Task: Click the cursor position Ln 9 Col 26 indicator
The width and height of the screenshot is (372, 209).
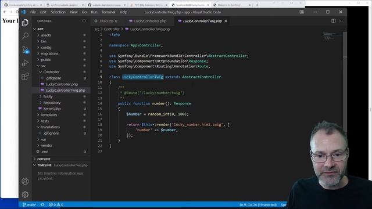Action: point(258,204)
